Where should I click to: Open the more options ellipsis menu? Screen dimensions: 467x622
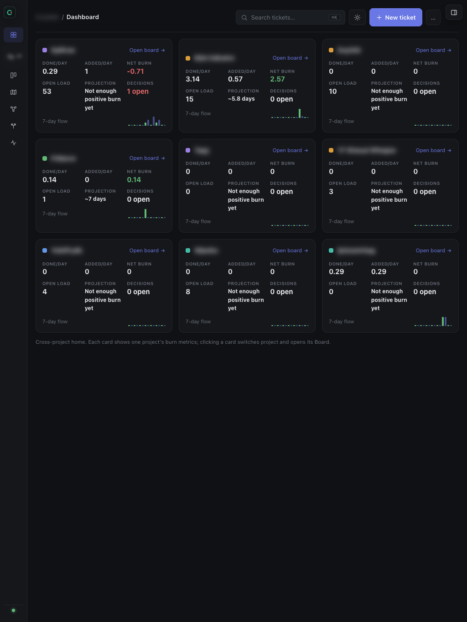click(433, 18)
